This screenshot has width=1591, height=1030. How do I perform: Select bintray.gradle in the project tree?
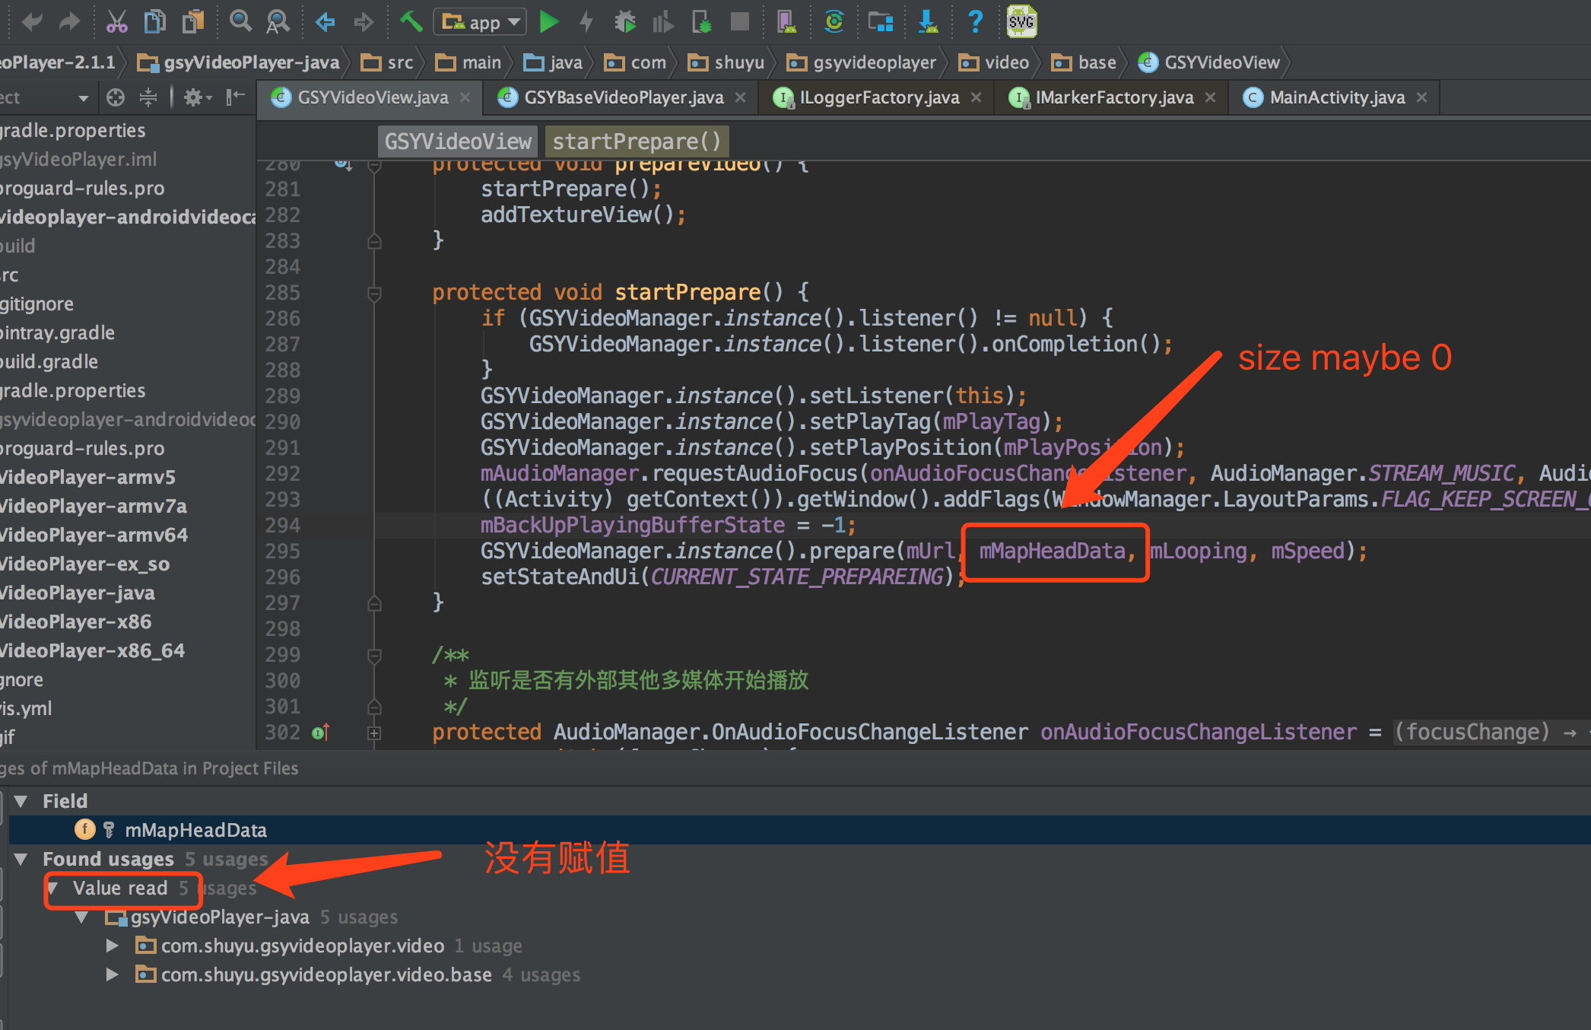point(57,332)
